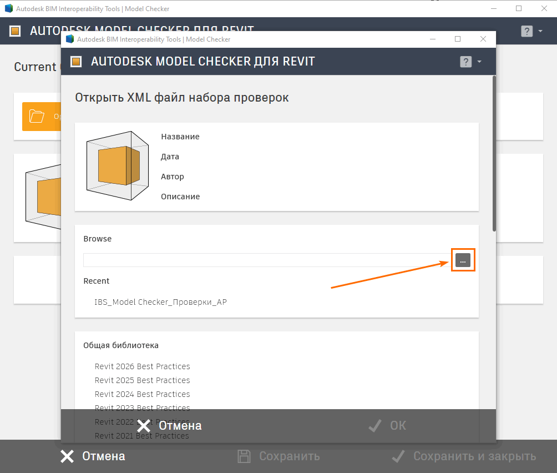Click the Описание label
The image size is (557, 473).
click(180, 197)
